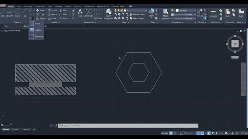Click the Mirror tool
Image resolution: width=248 pixels, height=139 pixels.
click(52, 14)
